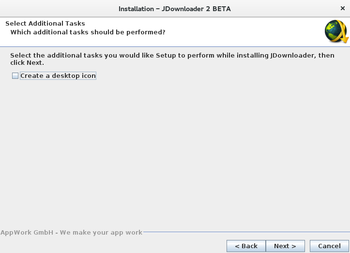Click the Cancel button
This screenshot has height=253, width=350.
329,246
